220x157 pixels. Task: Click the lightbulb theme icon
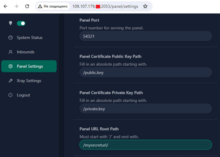click(x=10, y=23)
